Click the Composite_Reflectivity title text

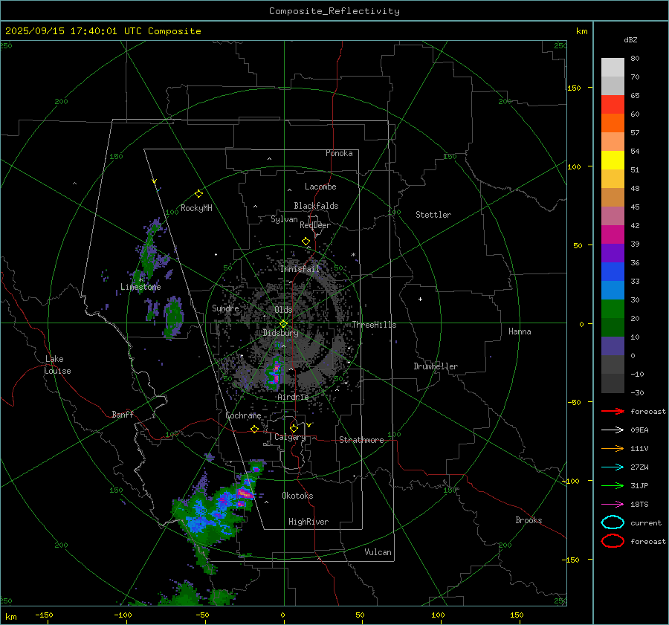click(334, 11)
